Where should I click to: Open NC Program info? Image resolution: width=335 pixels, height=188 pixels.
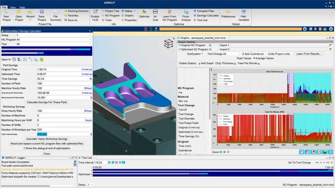(x=111, y=15)
